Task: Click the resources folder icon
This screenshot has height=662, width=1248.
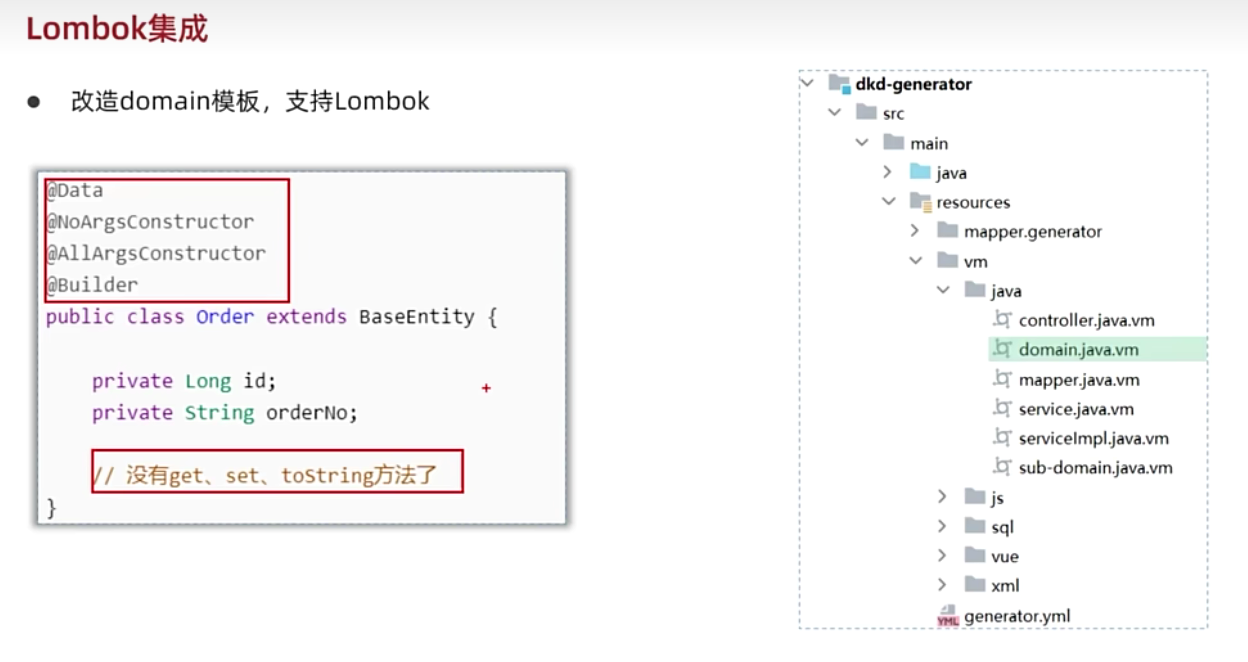Action: (921, 202)
